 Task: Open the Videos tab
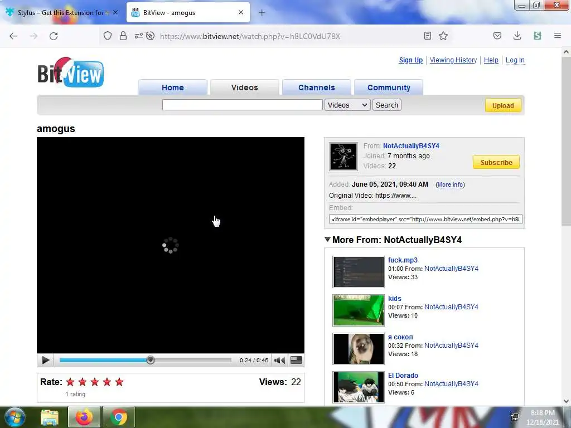point(245,87)
